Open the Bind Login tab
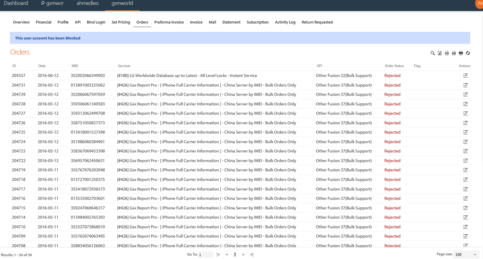The image size is (483, 259). tap(96, 22)
